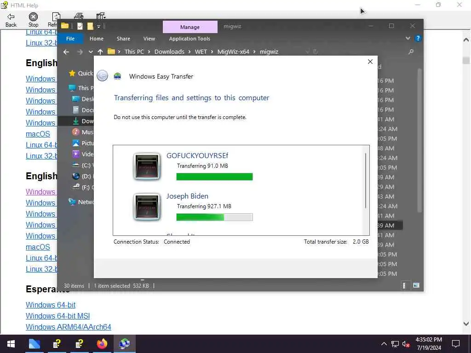The width and height of the screenshot is (471, 353).
Task: Click the quick access properties icon
Action: 80,26
